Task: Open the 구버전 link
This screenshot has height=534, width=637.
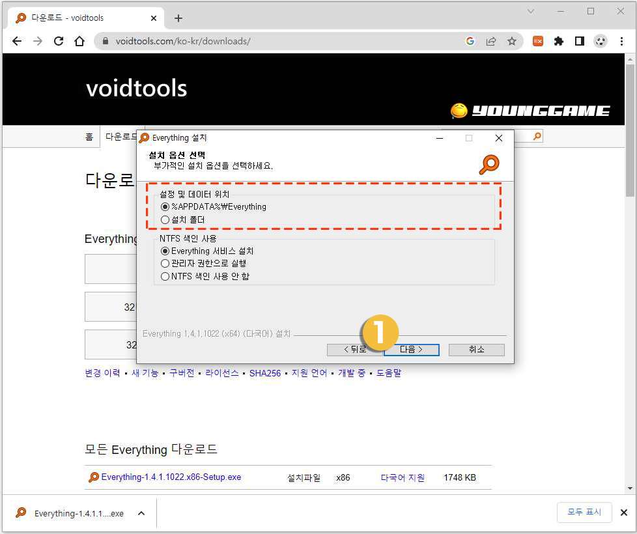Action: [182, 372]
